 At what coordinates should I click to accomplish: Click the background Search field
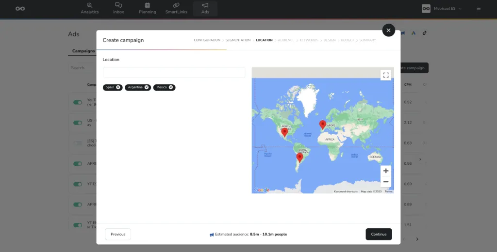[83, 68]
